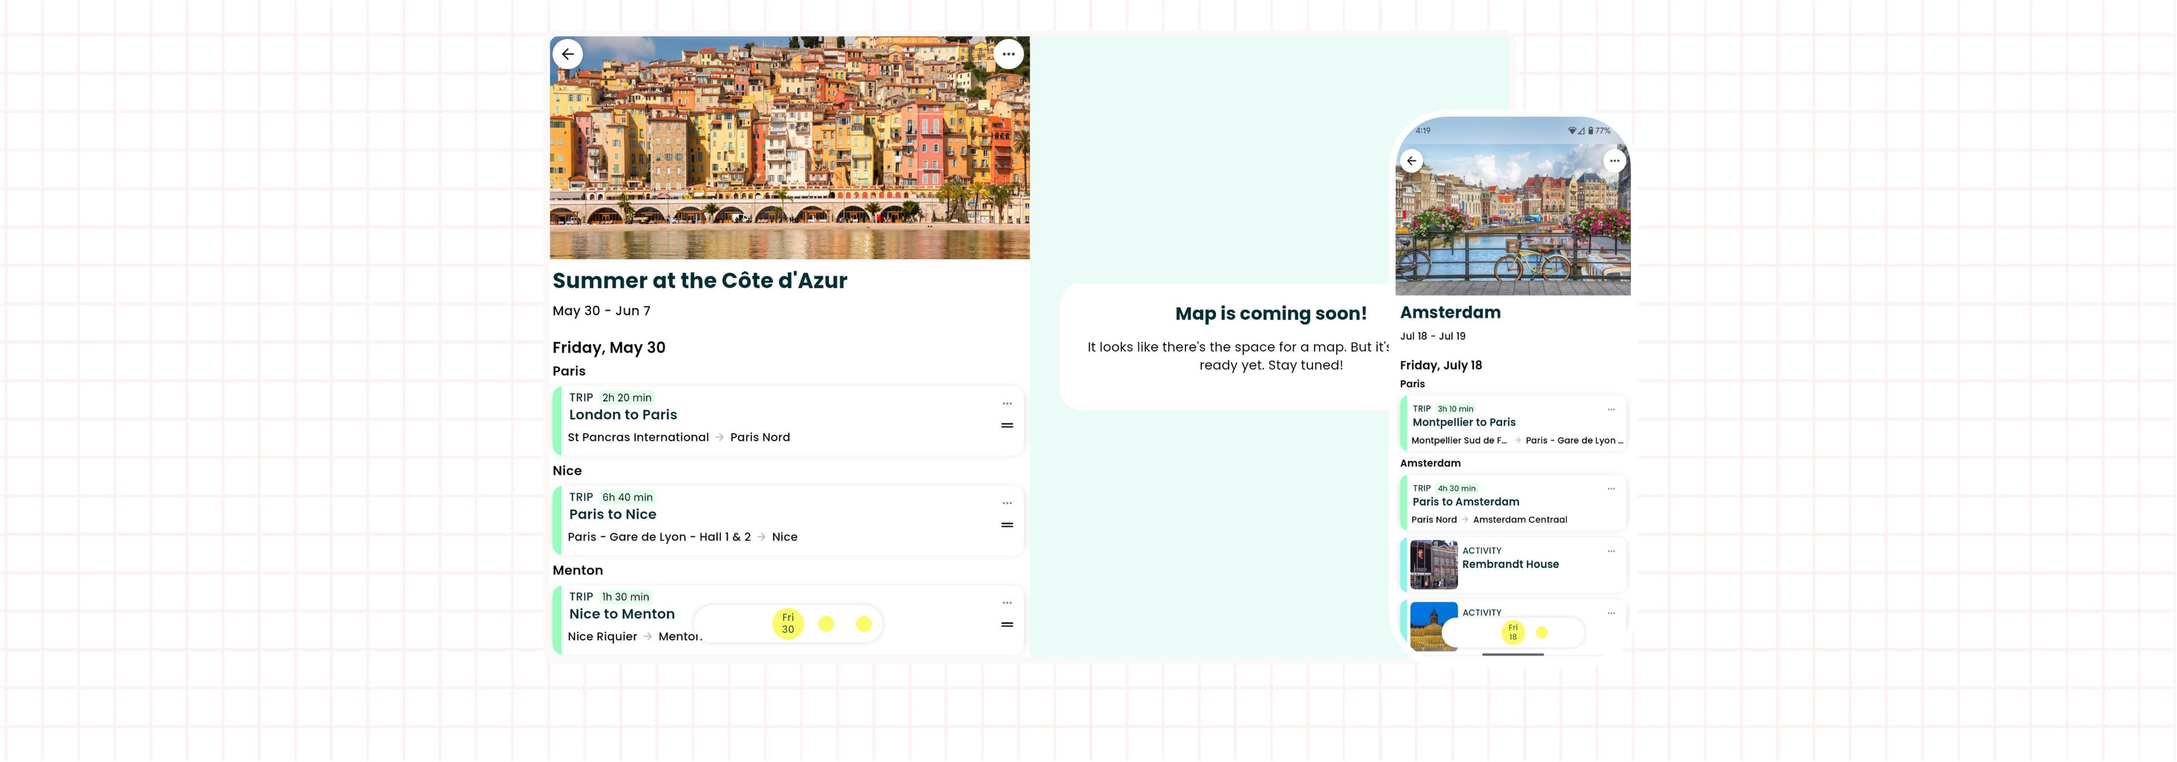
Task: Click the 6h 40 min duration badge
Action: (x=627, y=497)
